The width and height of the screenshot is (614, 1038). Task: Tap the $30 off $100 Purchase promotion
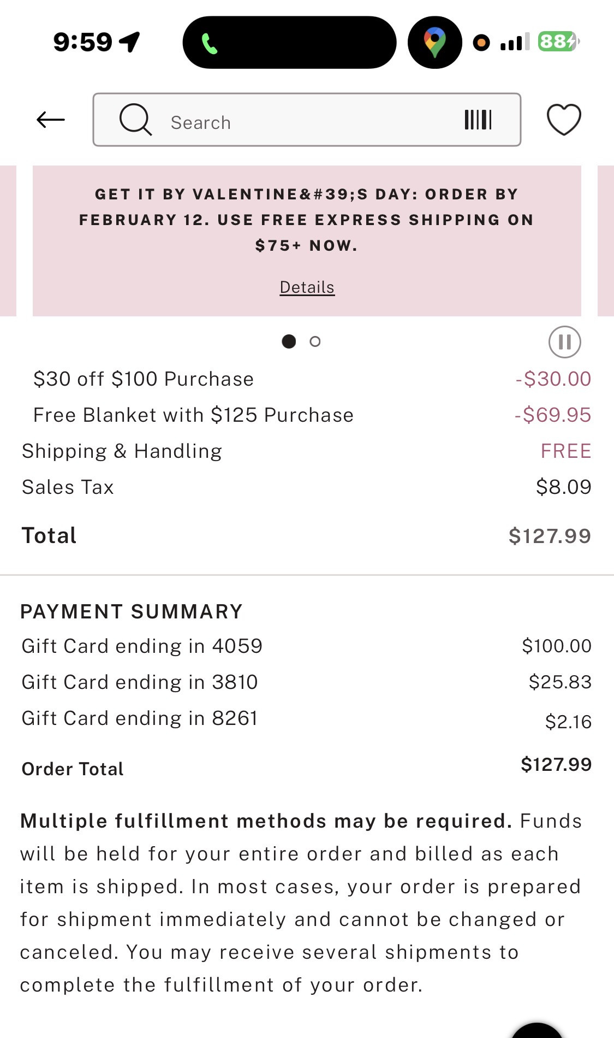(x=144, y=379)
